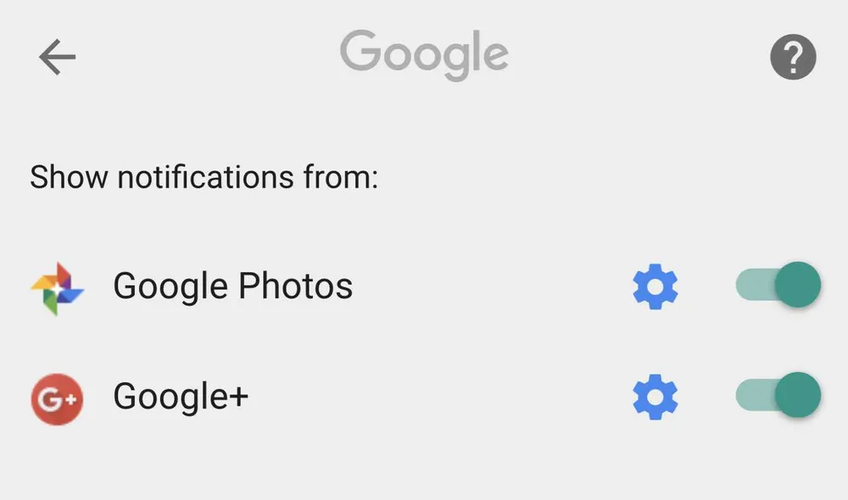Tap the white G+ lettering inside red circle
Viewport: 848px width, 500px height.
pos(58,397)
